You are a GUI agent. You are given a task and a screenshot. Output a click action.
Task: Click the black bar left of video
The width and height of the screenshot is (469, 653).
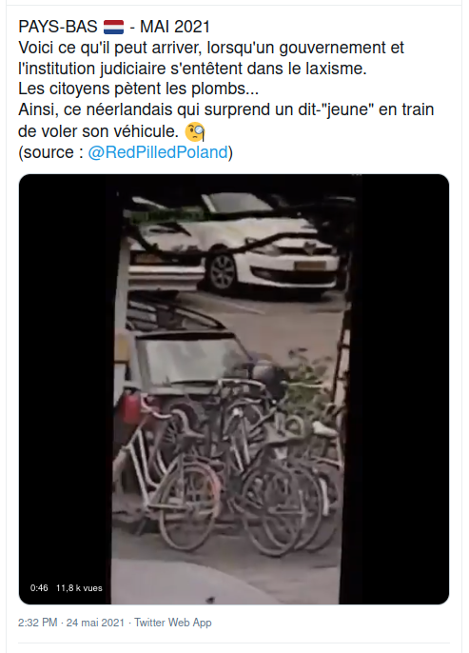coord(65,389)
